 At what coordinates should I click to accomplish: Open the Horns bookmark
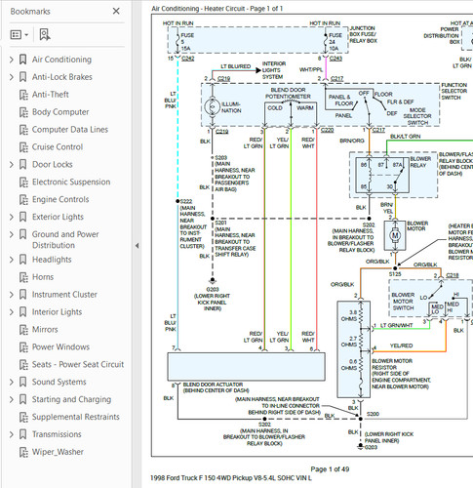coord(43,277)
